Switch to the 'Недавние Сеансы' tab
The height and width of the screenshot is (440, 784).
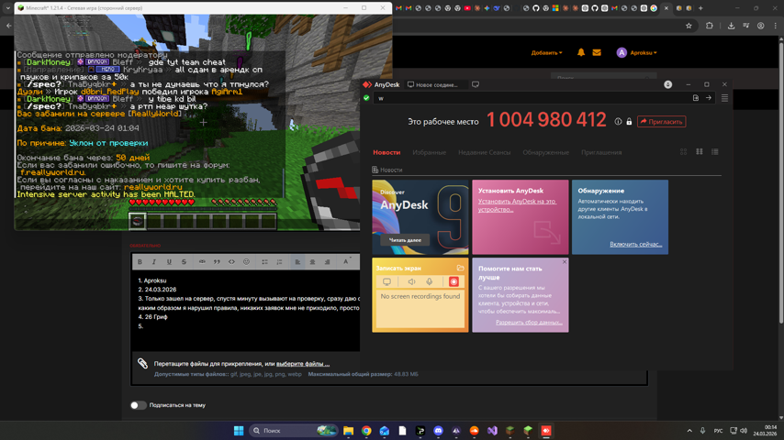(x=484, y=152)
